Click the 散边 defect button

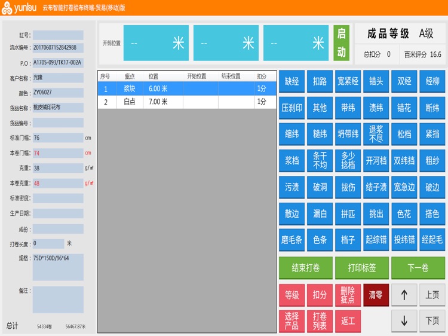[291, 213]
